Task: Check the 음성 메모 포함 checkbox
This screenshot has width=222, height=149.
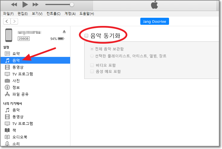Action: [x=92, y=72]
